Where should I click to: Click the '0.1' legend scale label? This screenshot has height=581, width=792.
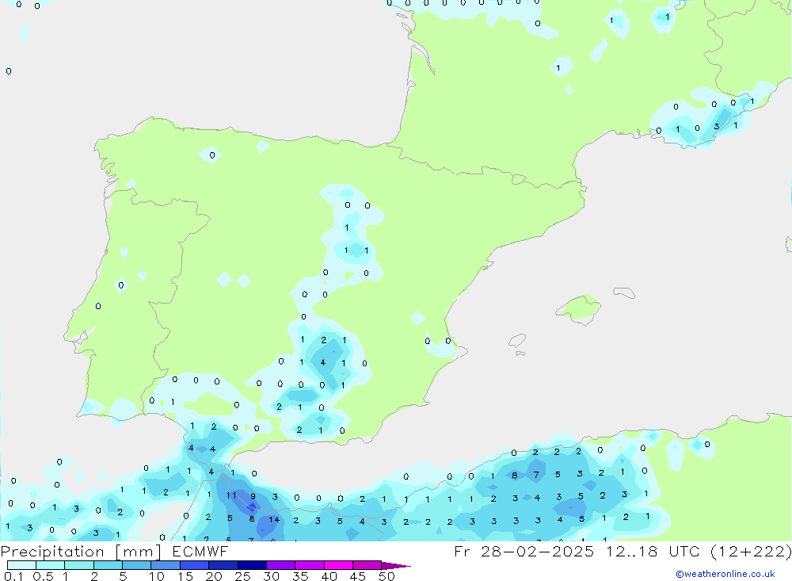coord(13,576)
